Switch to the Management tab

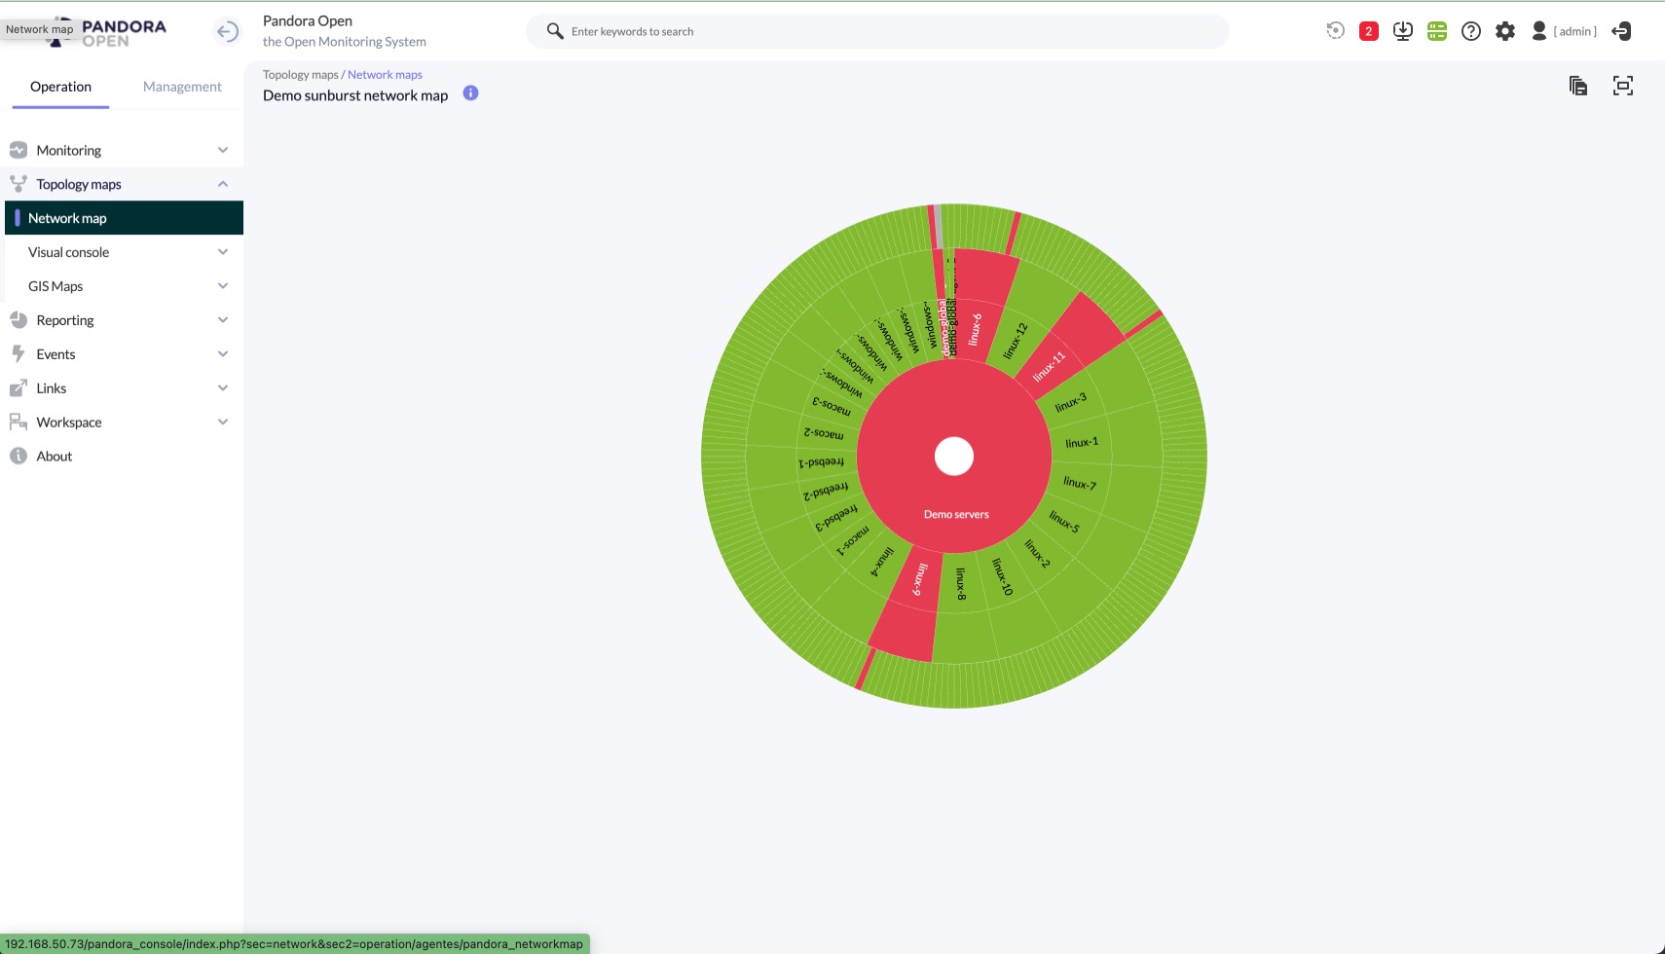[x=182, y=87]
